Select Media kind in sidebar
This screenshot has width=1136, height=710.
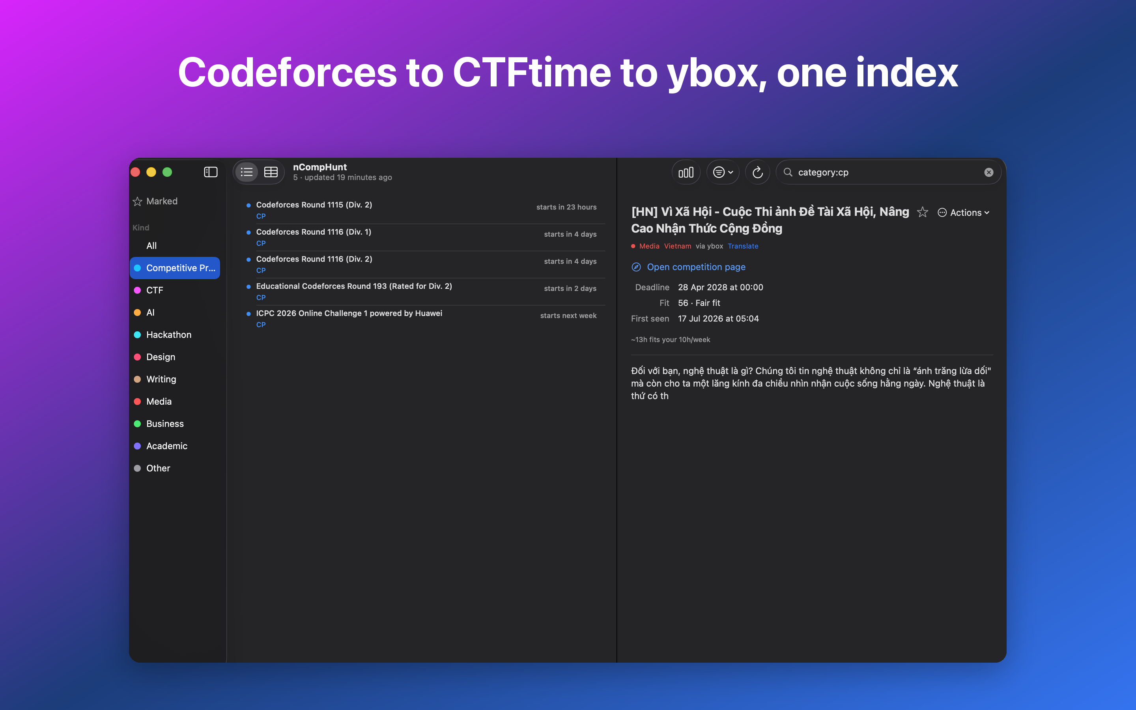coord(175,401)
